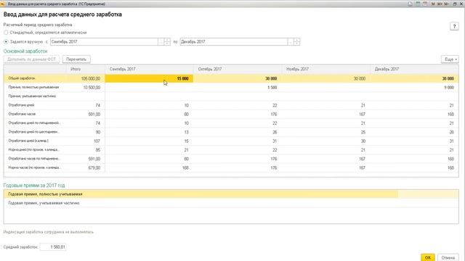This screenshot has width=465, height=261.
Task: Click the disabled Дополнить по данным ФОТ button
Action: [x=31, y=59]
